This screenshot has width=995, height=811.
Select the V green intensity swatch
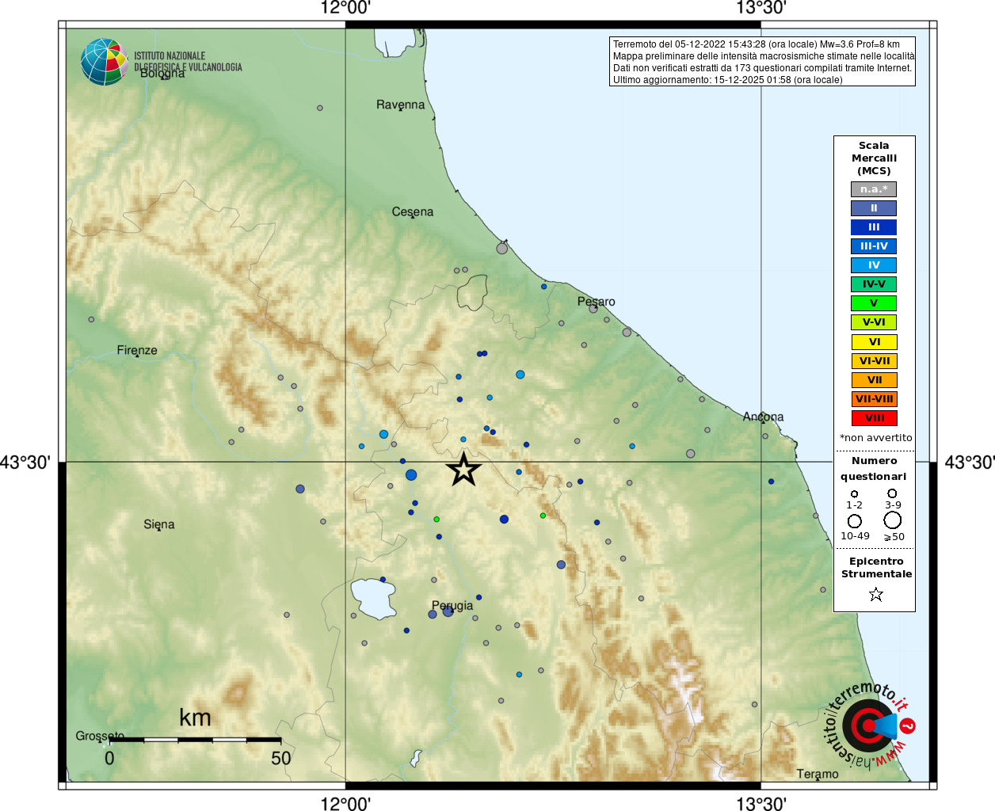pos(874,303)
